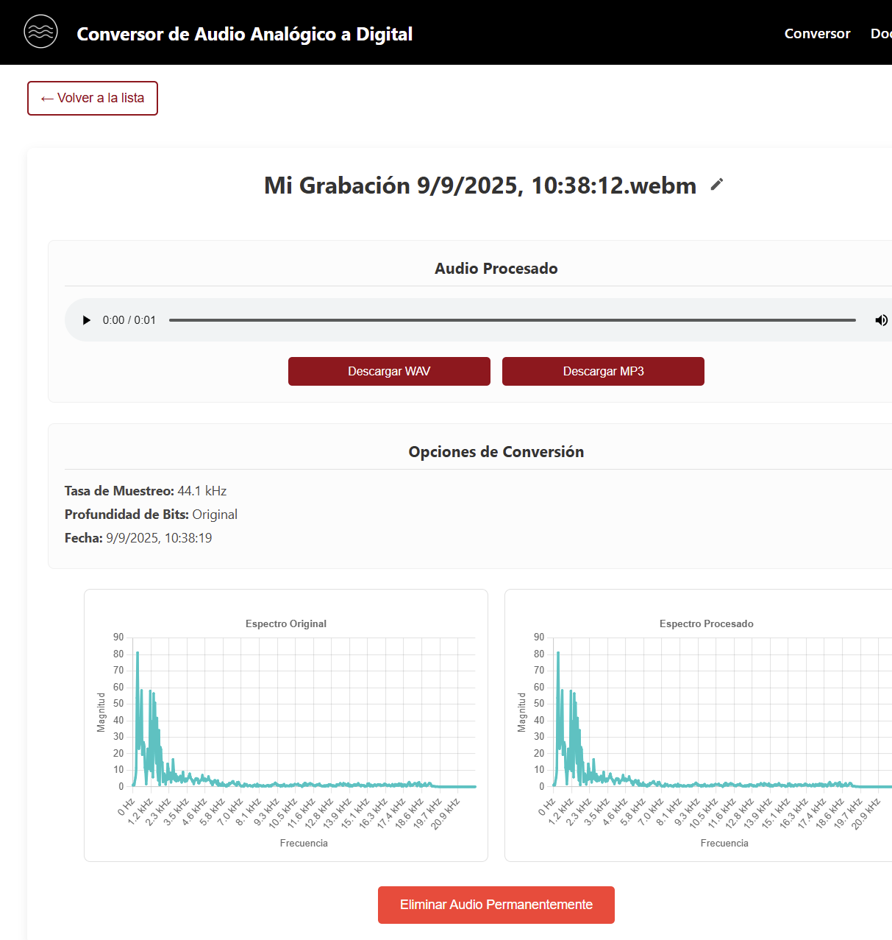Click the Descargar MP3 button
Screen dimensions: 892x940
603,371
